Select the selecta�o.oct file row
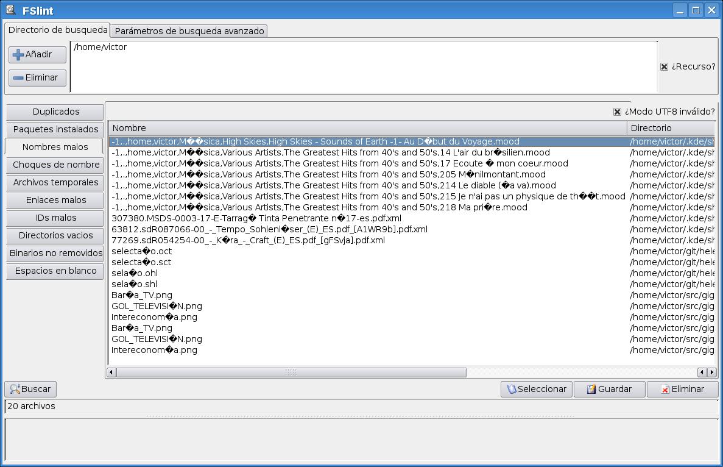This screenshot has height=467, width=723. (x=141, y=251)
